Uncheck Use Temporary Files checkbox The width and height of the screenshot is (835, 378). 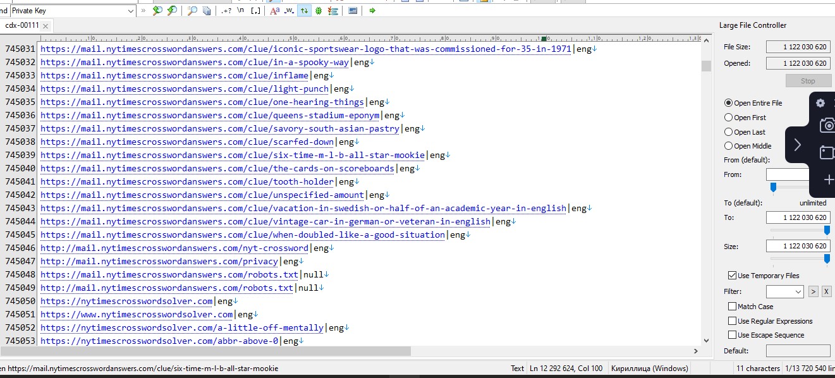tap(732, 276)
